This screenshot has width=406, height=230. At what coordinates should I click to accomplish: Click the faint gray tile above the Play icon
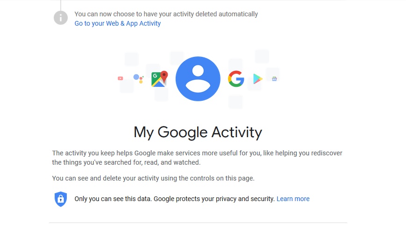(x=262, y=56)
